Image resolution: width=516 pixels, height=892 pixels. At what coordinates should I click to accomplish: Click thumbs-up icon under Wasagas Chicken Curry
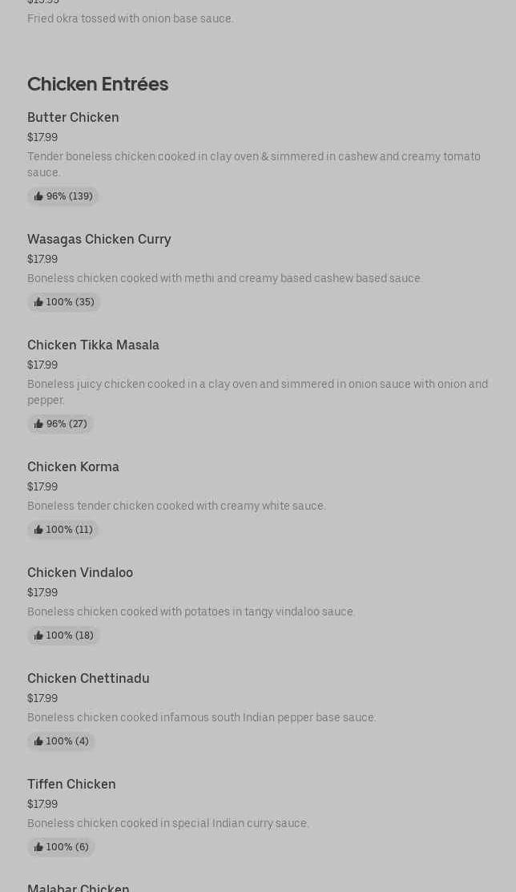[x=38, y=302]
